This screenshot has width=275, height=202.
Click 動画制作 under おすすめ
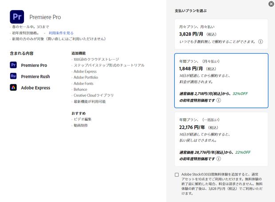tap(81, 125)
